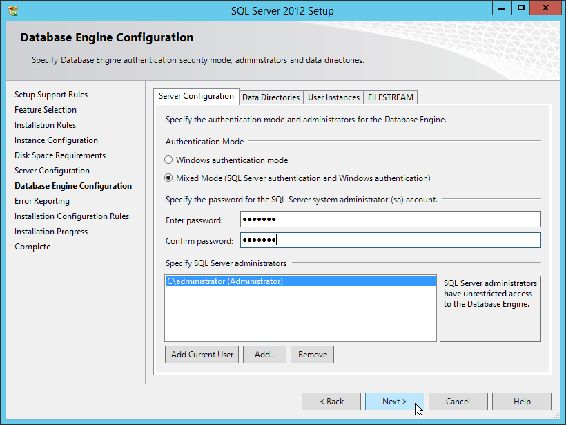This screenshot has width=566, height=425.
Task: Select Windows authentication mode radio button
Action: click(168, 160)
